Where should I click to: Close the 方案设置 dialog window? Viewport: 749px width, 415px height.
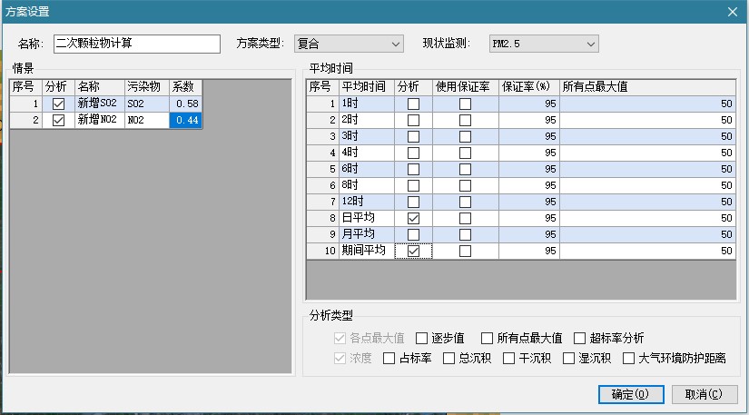(732, 11)
